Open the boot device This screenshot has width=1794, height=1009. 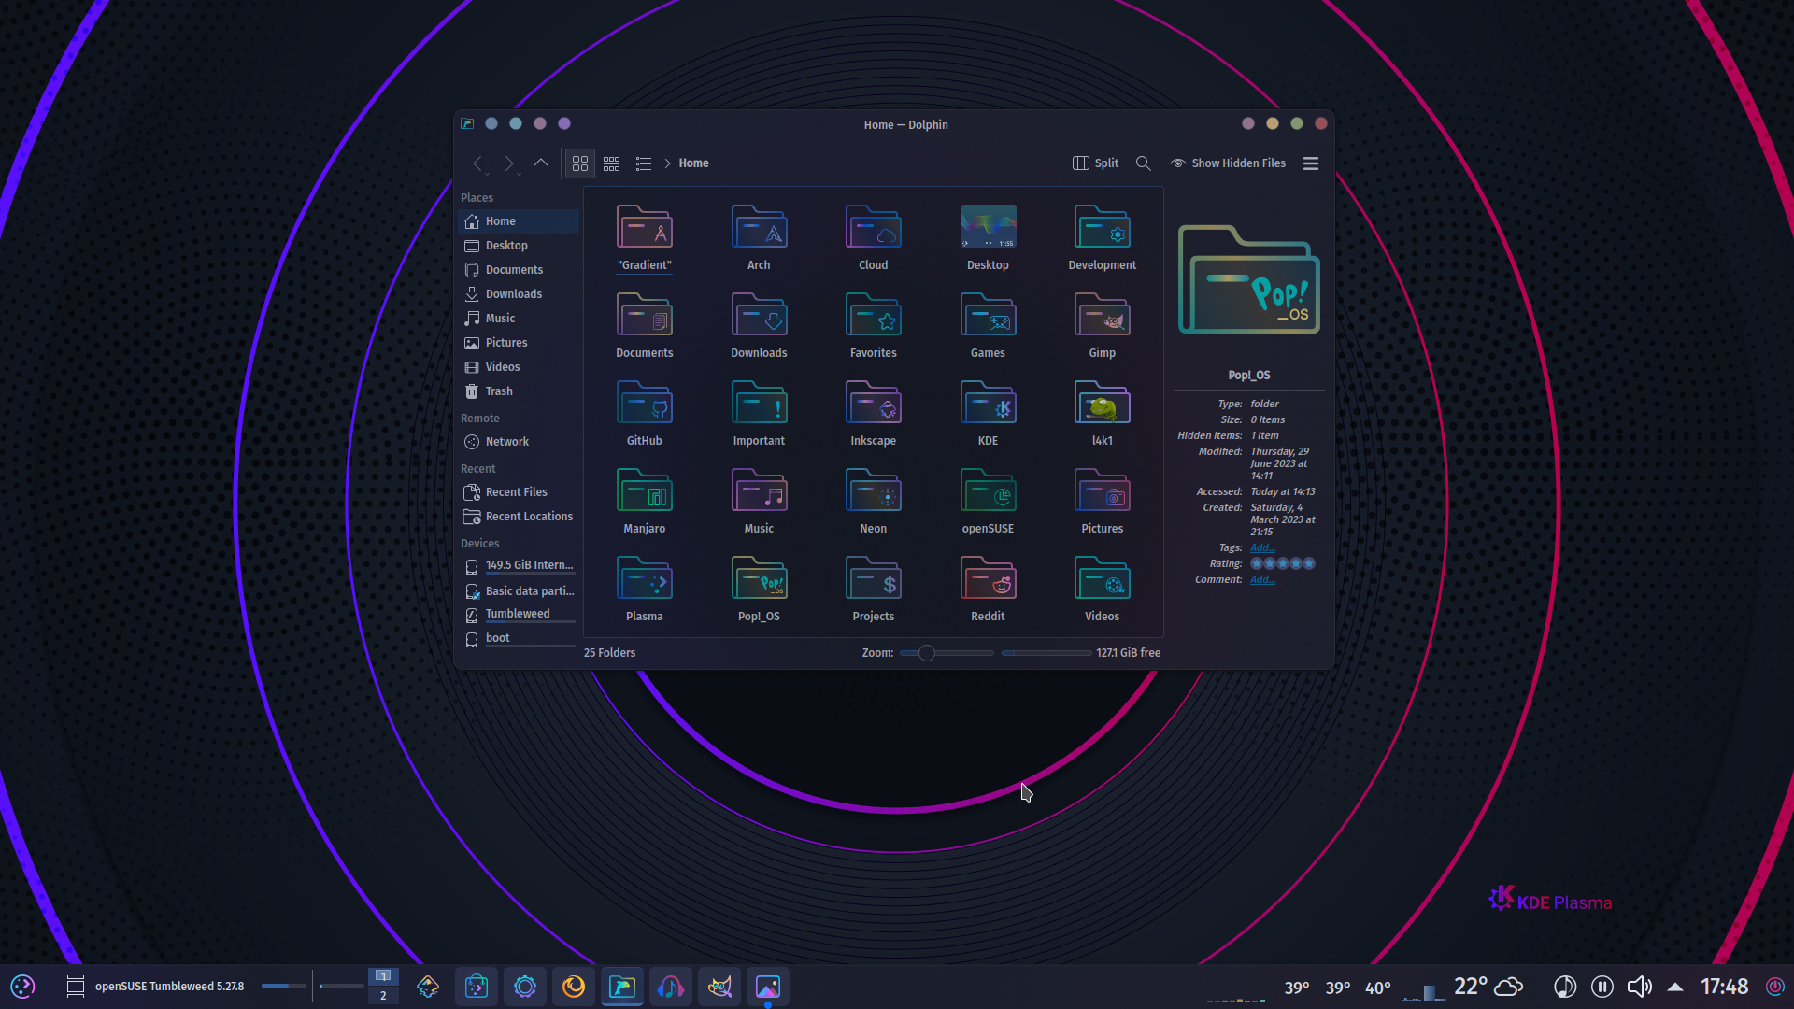520,639
